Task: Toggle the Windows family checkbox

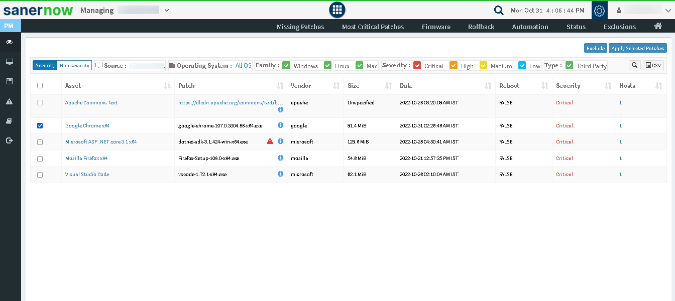Action: click(286, 65)
